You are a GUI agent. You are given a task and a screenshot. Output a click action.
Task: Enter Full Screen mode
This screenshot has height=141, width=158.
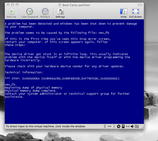click(136, 11)
